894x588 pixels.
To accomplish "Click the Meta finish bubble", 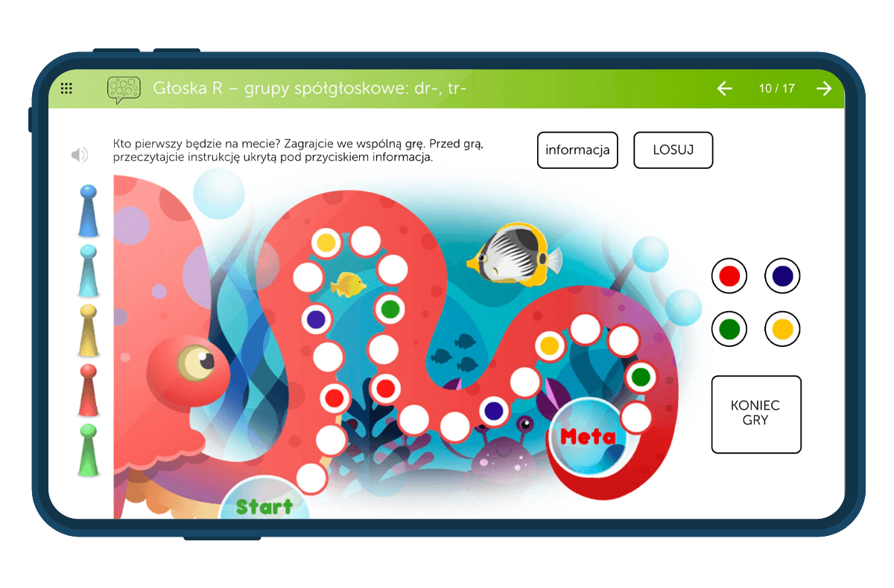I will click(x=589, y=435).
